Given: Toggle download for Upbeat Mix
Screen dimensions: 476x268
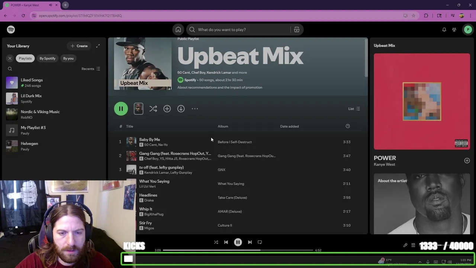Looking at the screenshot, I should (x=181, y=109).
